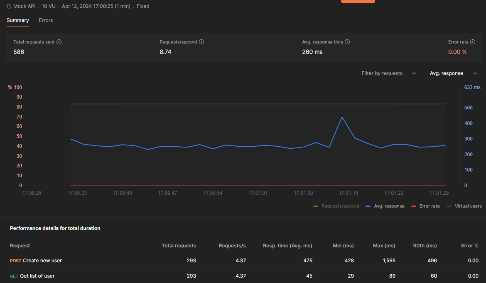The height and width of the screenshot is (283, 486).
Task: Open the Filter by requests dropdown
Action: pos(388,73)
